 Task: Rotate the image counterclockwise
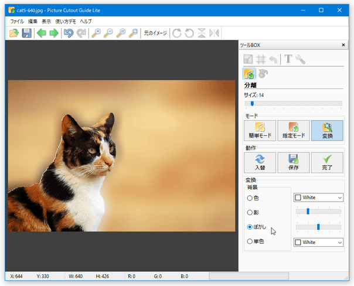(x=189, y=33)
